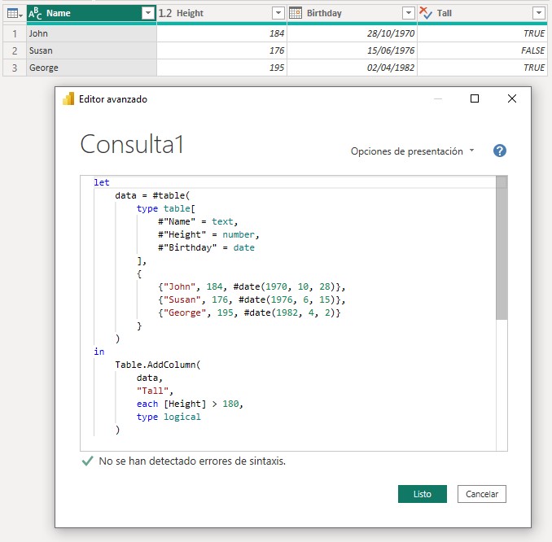This screenshot has height=542, width=552.
Task: Click the Power BI logo in dialog title
Action: coord(68,98)
